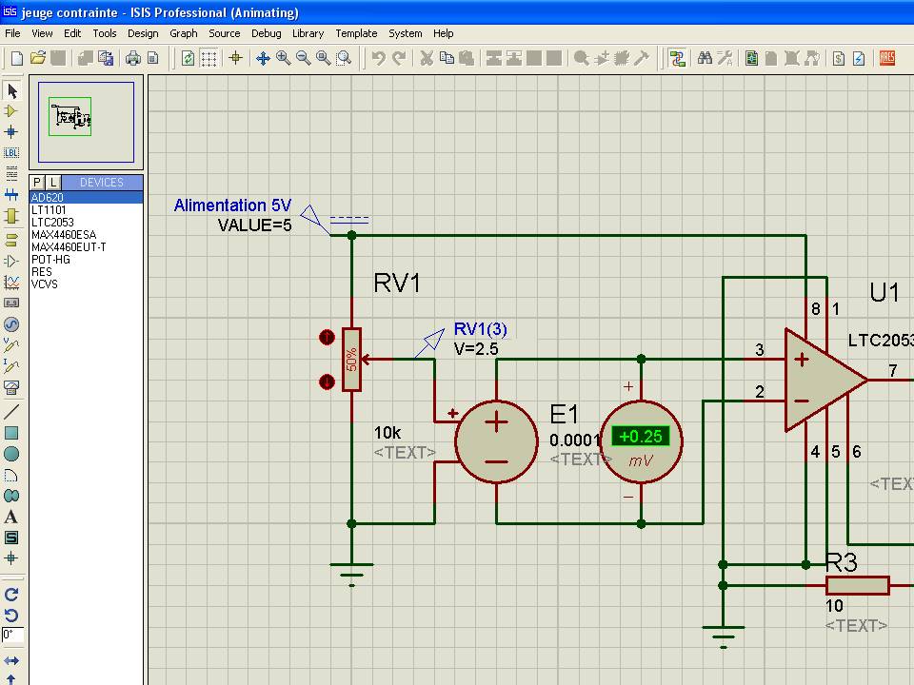Click the Zoom In magnifier
The height and width of the screenshot is (685, 914).
click(284, 58)
